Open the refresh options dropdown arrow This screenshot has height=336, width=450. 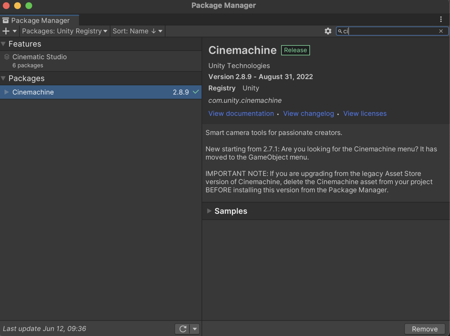click(x=195, y=329)
